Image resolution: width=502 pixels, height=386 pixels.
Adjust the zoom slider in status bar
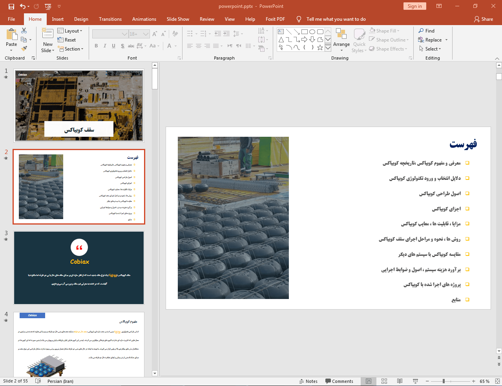444,381
